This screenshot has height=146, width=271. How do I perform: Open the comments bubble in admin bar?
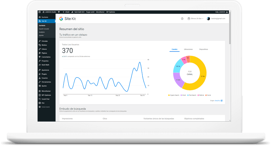pyautogui.click(x=59, y=12)
